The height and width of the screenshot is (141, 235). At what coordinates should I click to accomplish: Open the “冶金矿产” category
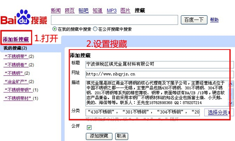click(x=16, y=82)
